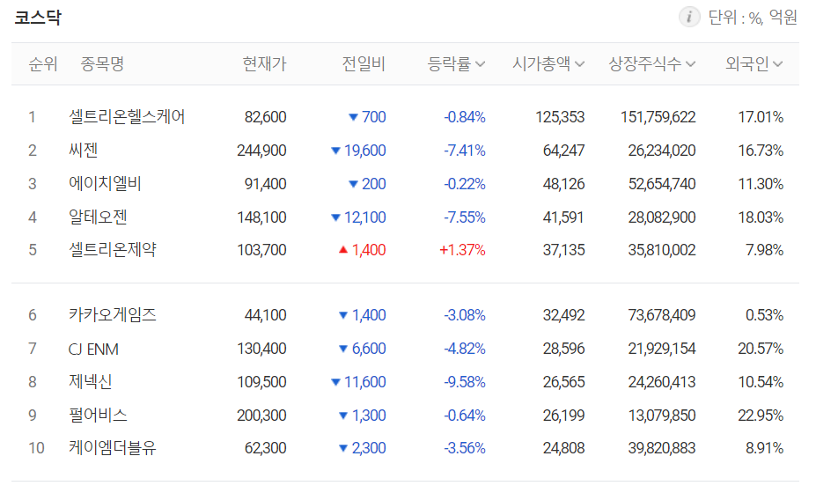
Task: Open stock 셀트리온제약
Action: pos(113,250)
